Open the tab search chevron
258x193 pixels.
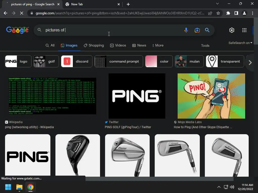(217, 4)
